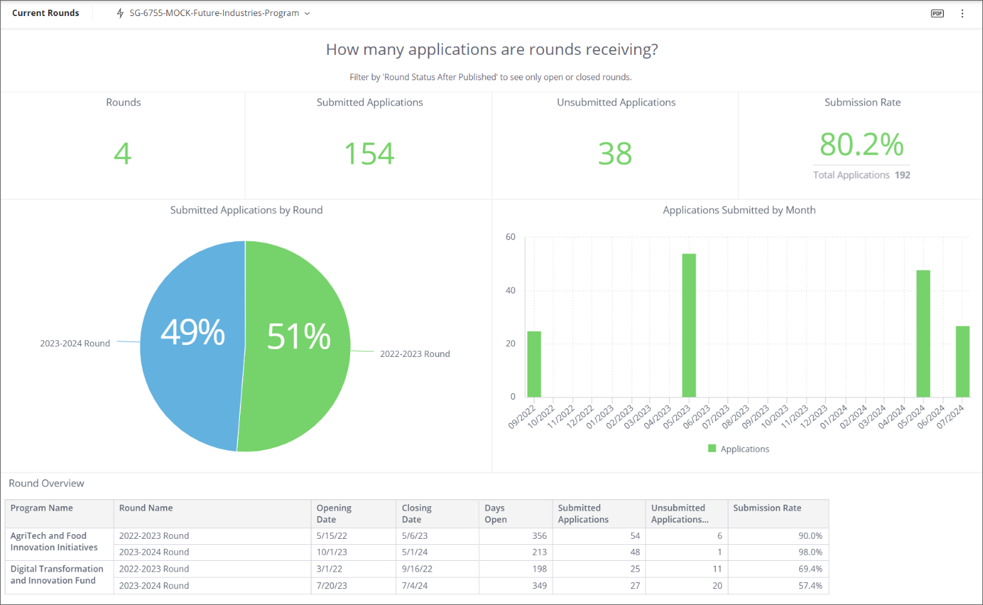
Task: Click the 80.2% Submission Rate value
Action: (861, 144)
